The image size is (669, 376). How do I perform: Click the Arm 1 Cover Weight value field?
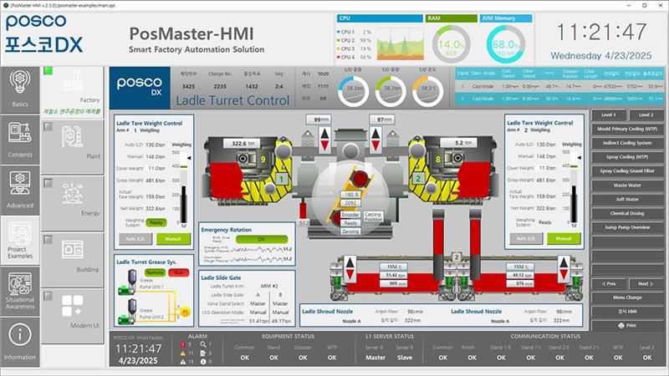click(156, 169)
